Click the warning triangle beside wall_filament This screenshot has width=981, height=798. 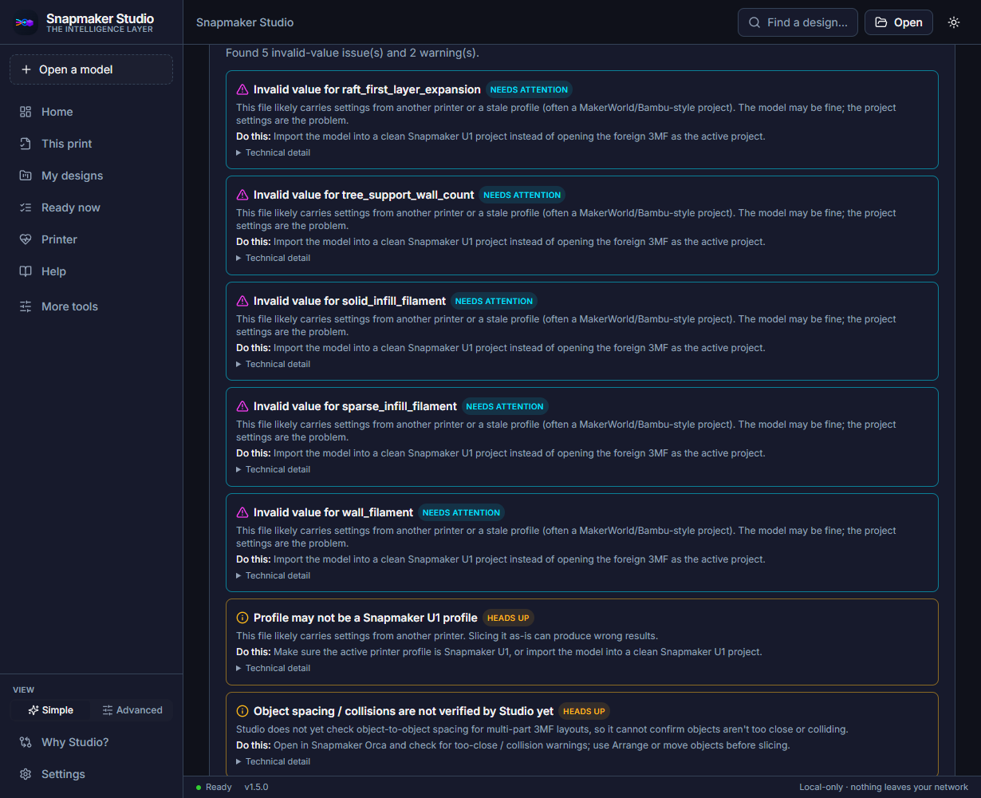[242, 512]
